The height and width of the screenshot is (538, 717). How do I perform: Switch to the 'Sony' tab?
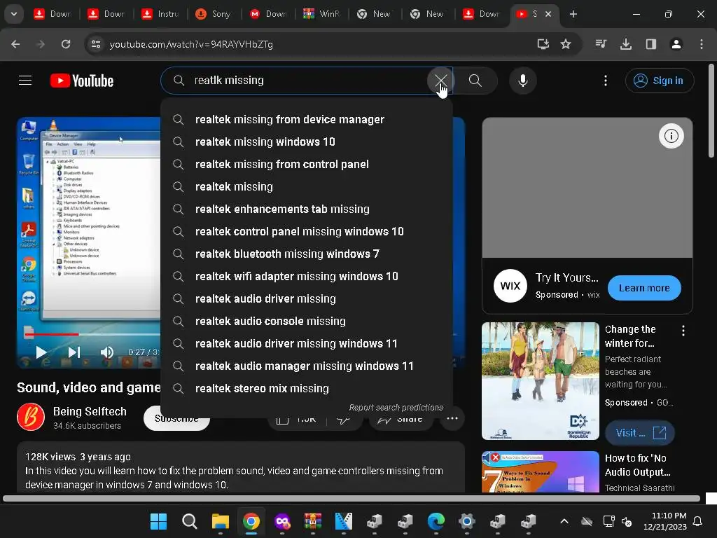[x=215, y=14]
